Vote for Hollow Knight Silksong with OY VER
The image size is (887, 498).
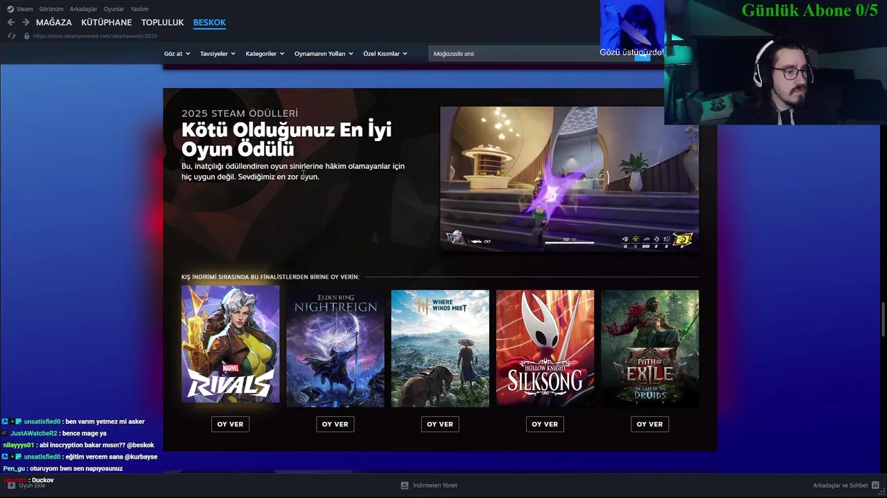(545, 424)
